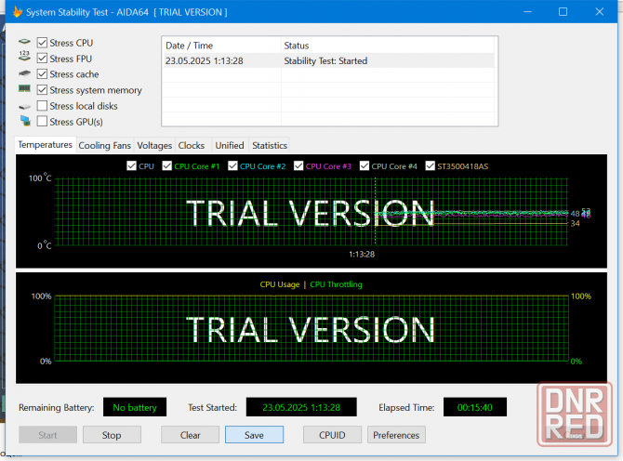
Task: Open Preferences dialog
Action: 396,435
